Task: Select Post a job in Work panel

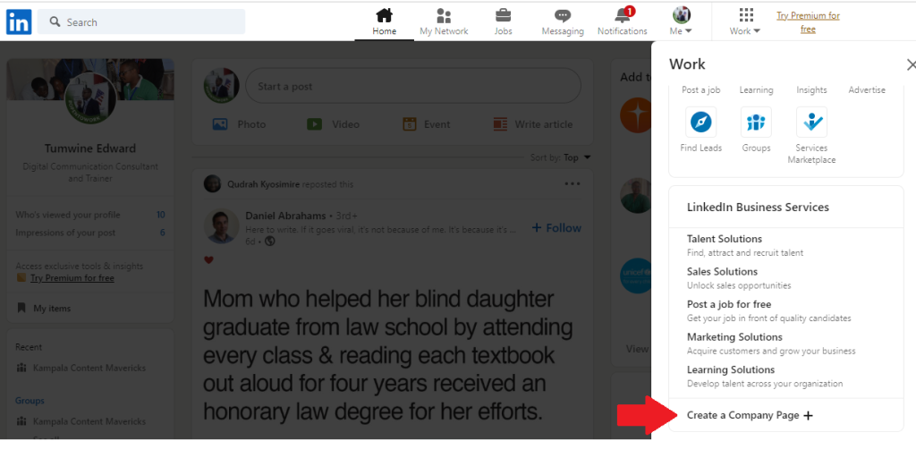Action: [x=701, y=90]
